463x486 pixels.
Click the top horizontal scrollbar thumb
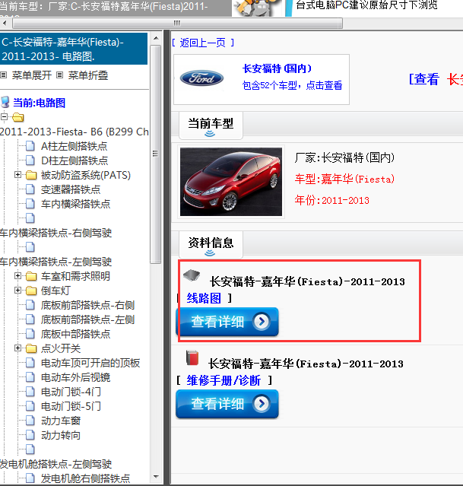click(177, 24)
